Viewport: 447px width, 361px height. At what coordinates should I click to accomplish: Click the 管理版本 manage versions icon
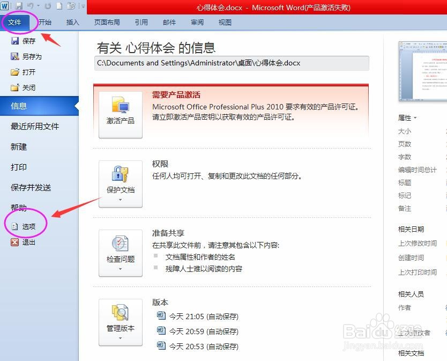[120, 321]
